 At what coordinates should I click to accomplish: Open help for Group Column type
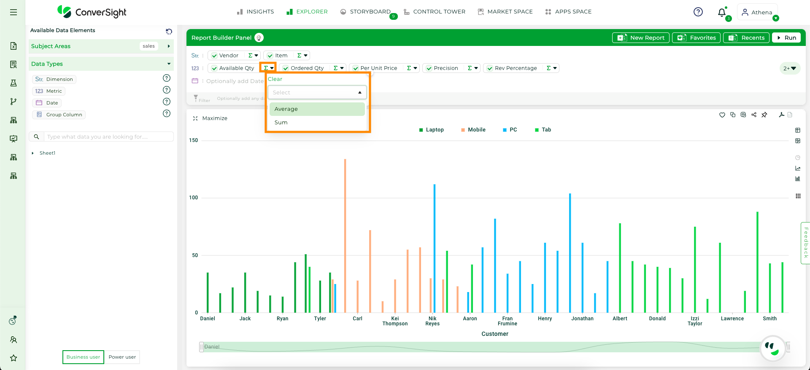tap(167, 113)
